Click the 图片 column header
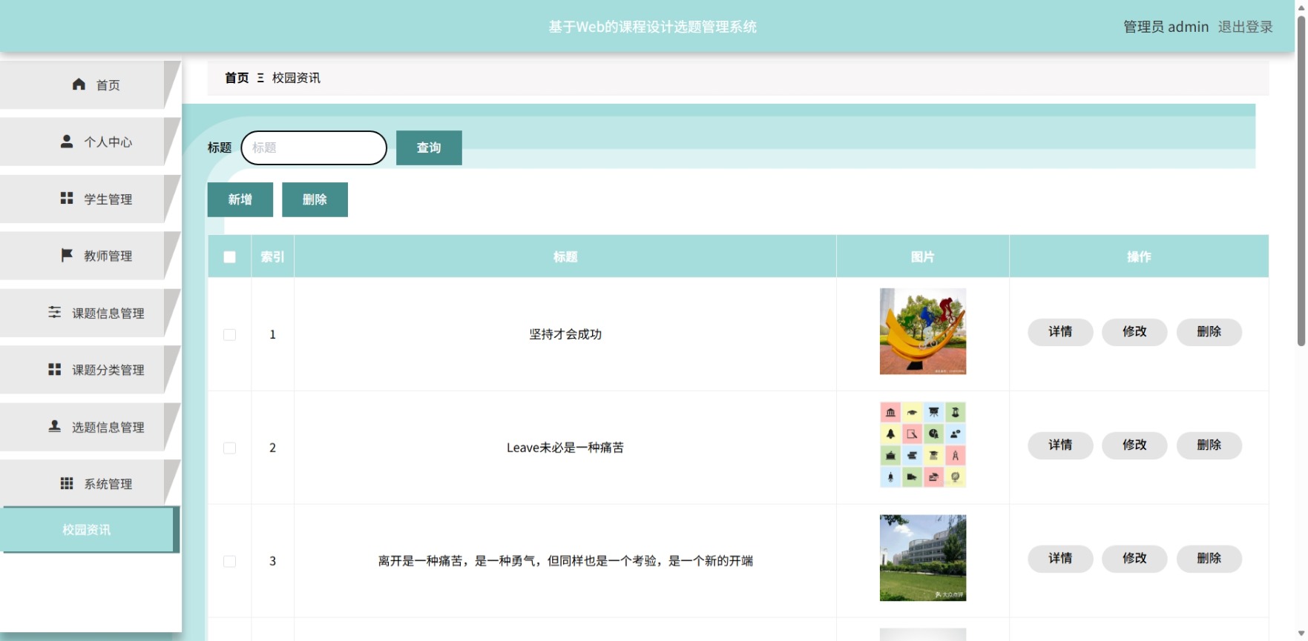Viewport: 1308px width, 641px height. 923,257
